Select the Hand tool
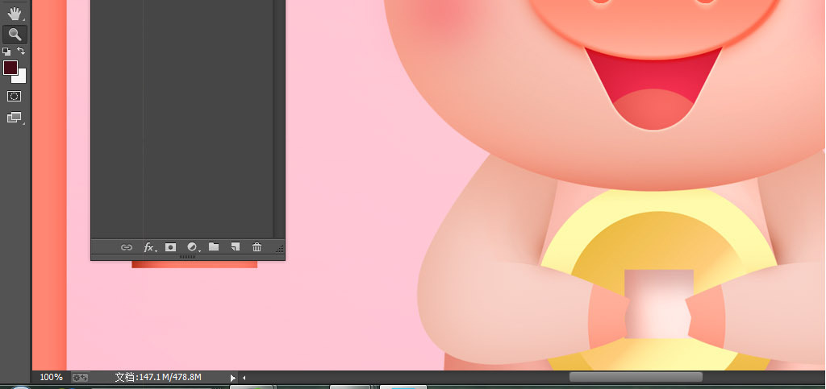 (x=15, y=13)
